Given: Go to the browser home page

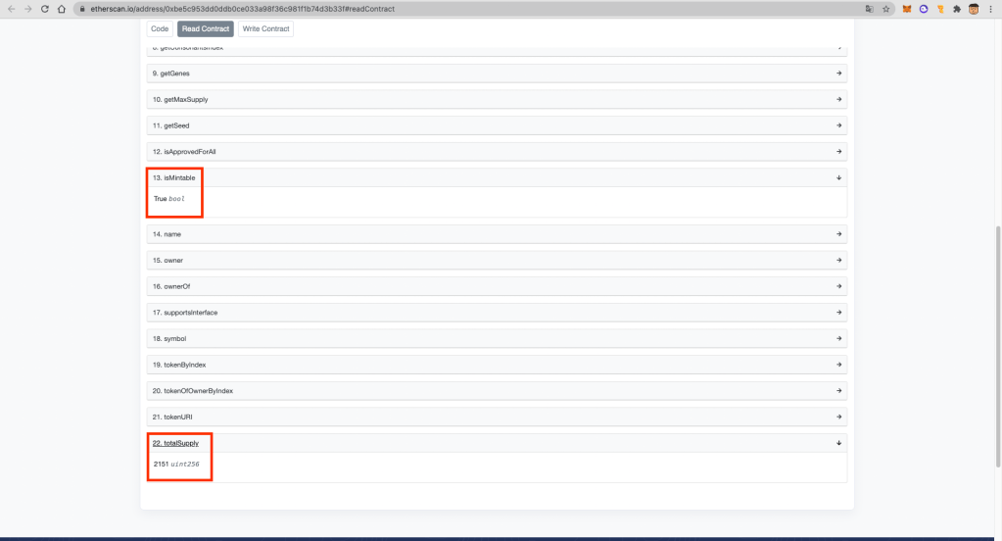Looking at the screenshot, I should 62,9.
